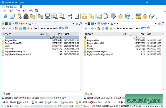
Task: Click the blue star favorites toolbar icon
Action: coord(5,16)
